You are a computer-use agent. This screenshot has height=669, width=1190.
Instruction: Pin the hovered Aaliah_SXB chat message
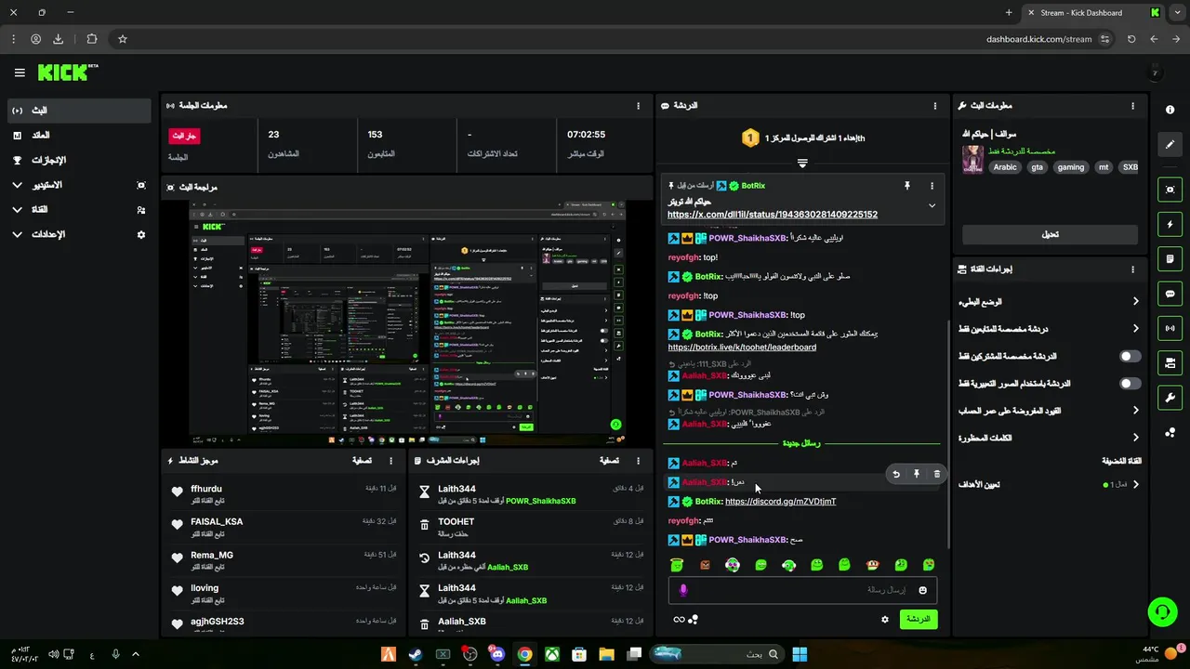pyautogui.click(x=916, y=474)
